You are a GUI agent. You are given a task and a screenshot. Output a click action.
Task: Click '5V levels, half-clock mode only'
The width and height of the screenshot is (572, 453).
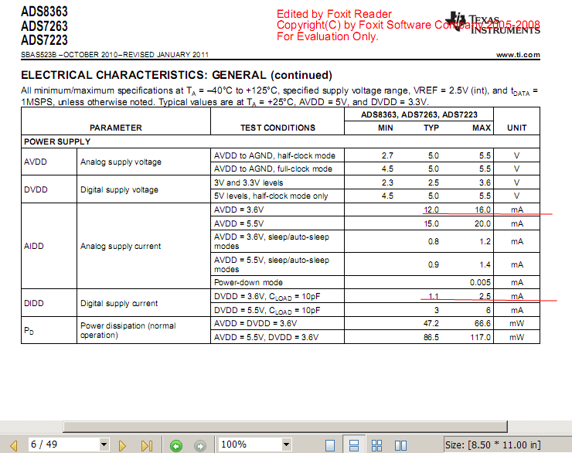click(271, 196)
